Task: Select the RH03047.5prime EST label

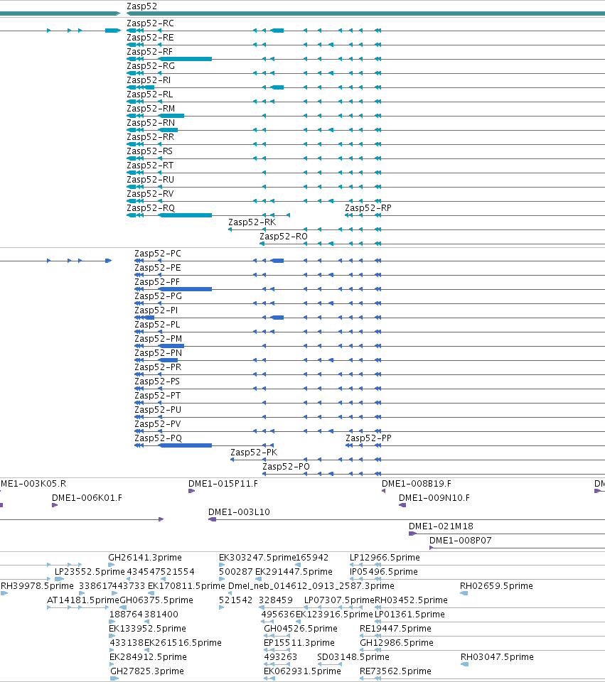Action: coord(497,657)
